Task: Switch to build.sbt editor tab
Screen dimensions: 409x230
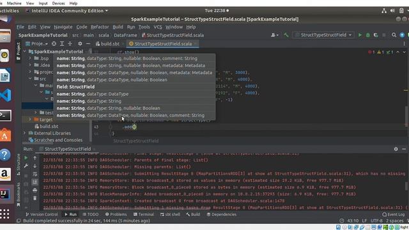Action: pyautogui.click(x=107, y=44)
